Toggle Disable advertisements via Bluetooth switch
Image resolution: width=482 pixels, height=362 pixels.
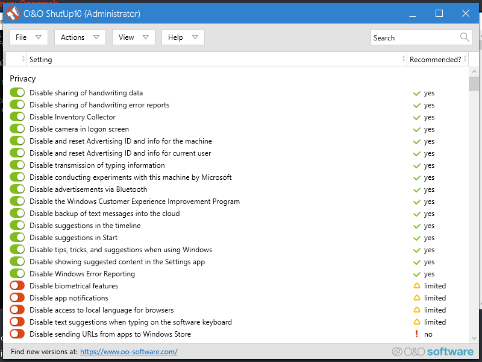pyautogui.click(x=17, y=189)
